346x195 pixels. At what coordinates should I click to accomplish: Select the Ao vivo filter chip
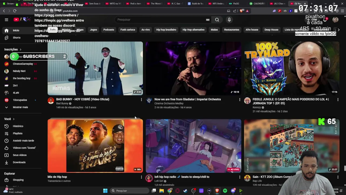[145, 30]
